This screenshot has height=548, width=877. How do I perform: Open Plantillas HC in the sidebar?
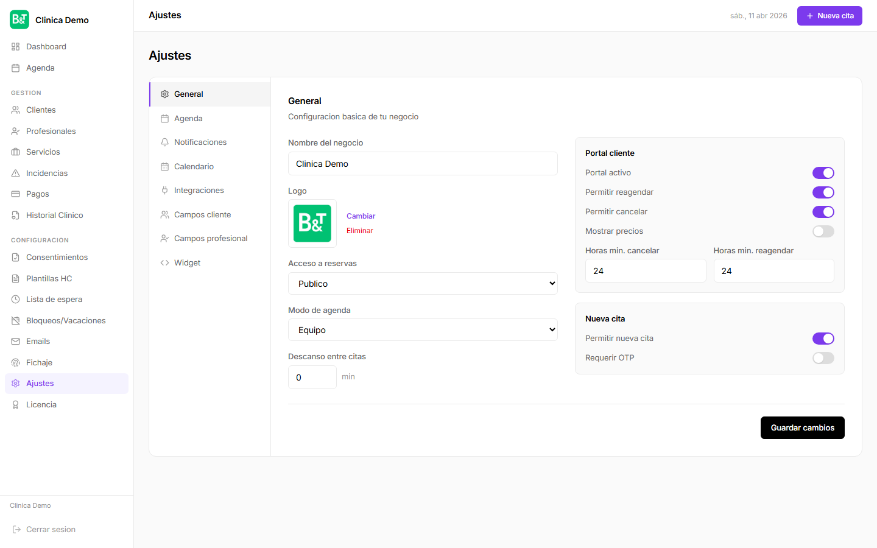tap(67, 279)
